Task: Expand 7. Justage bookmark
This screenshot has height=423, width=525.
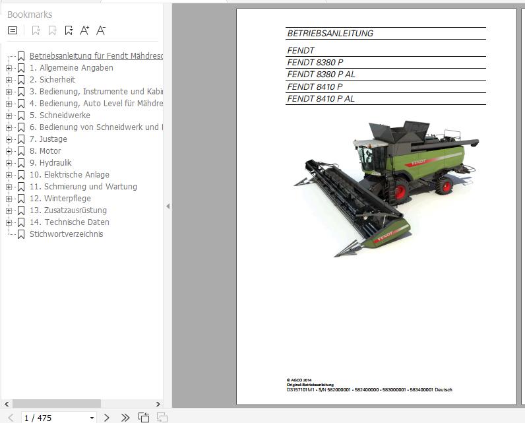Action: 9,139
